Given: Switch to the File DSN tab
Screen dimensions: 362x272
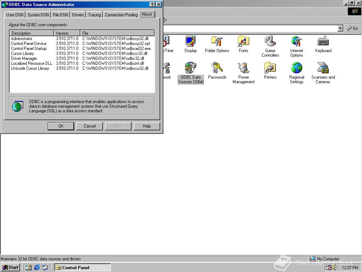Looking at the screenshot, I should pyautogui.click(x=60, y=15).
